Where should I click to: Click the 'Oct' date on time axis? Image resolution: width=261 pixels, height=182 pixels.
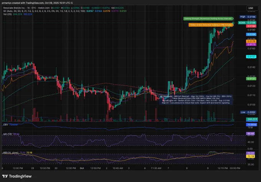pos(82,168)
